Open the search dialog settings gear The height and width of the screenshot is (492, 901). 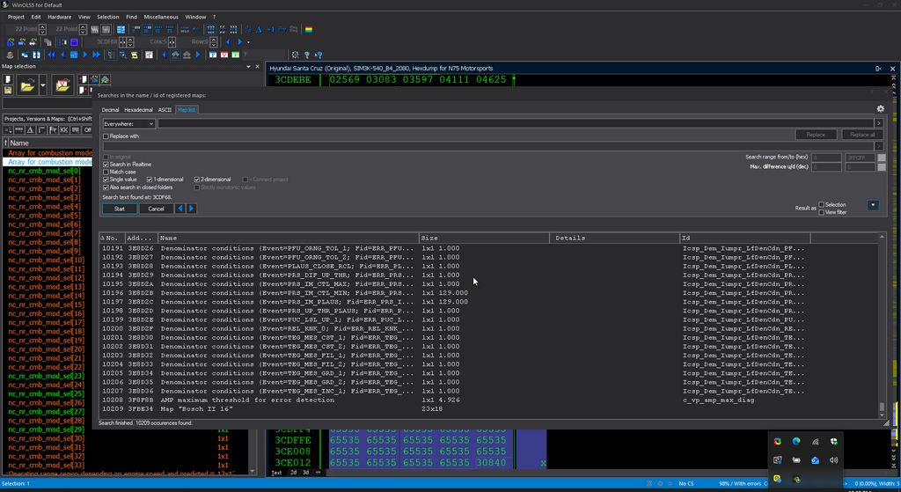[880, 109]
